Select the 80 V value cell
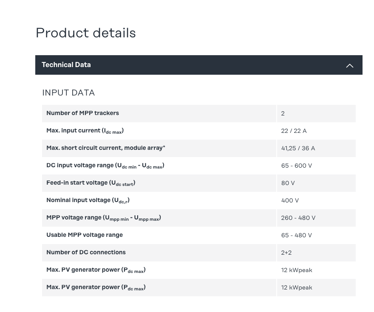The height and width of the screenshot is (312, 374). coord(288,183)
